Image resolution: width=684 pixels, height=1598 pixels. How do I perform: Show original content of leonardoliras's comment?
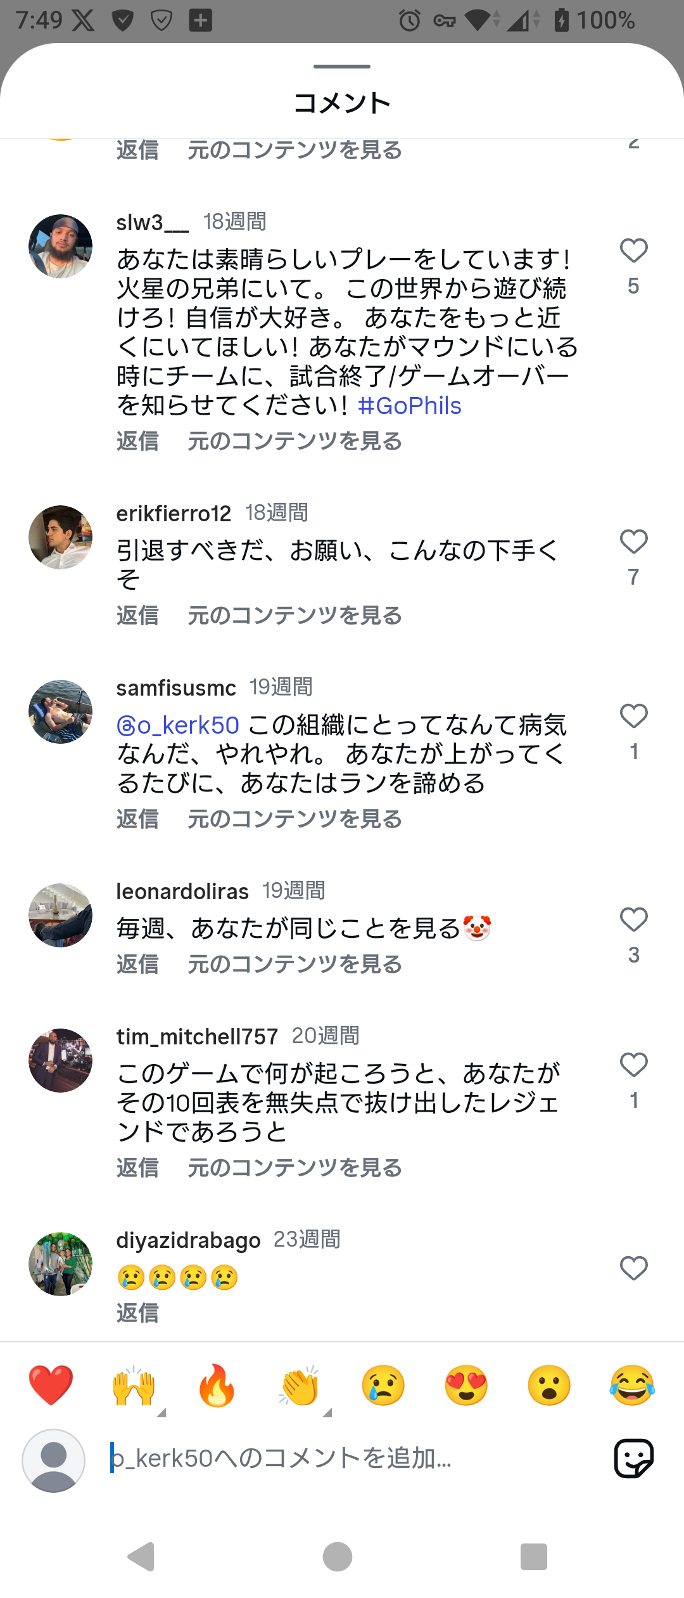point(294,964)
